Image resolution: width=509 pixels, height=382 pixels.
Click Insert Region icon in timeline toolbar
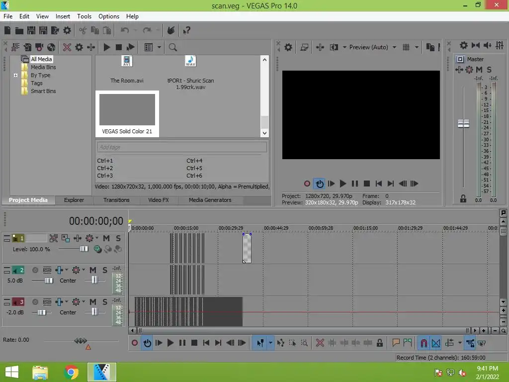click(408, 343)
